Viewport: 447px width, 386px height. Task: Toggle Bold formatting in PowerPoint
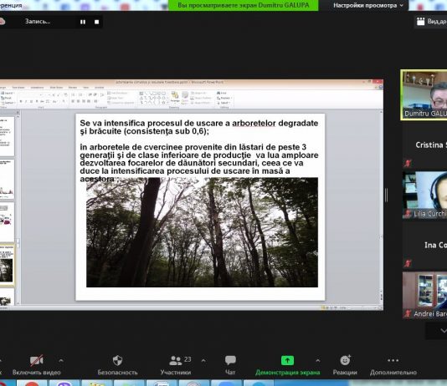[x=21, y=101]
